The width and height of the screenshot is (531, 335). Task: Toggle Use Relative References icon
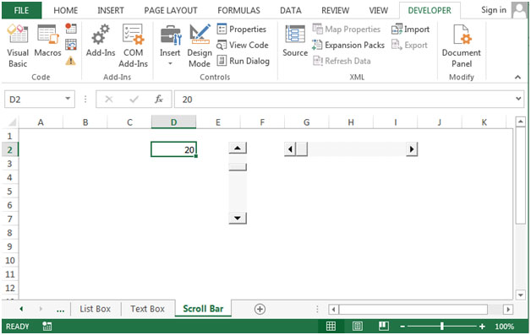pyautogui.click(x=71, y=44)
